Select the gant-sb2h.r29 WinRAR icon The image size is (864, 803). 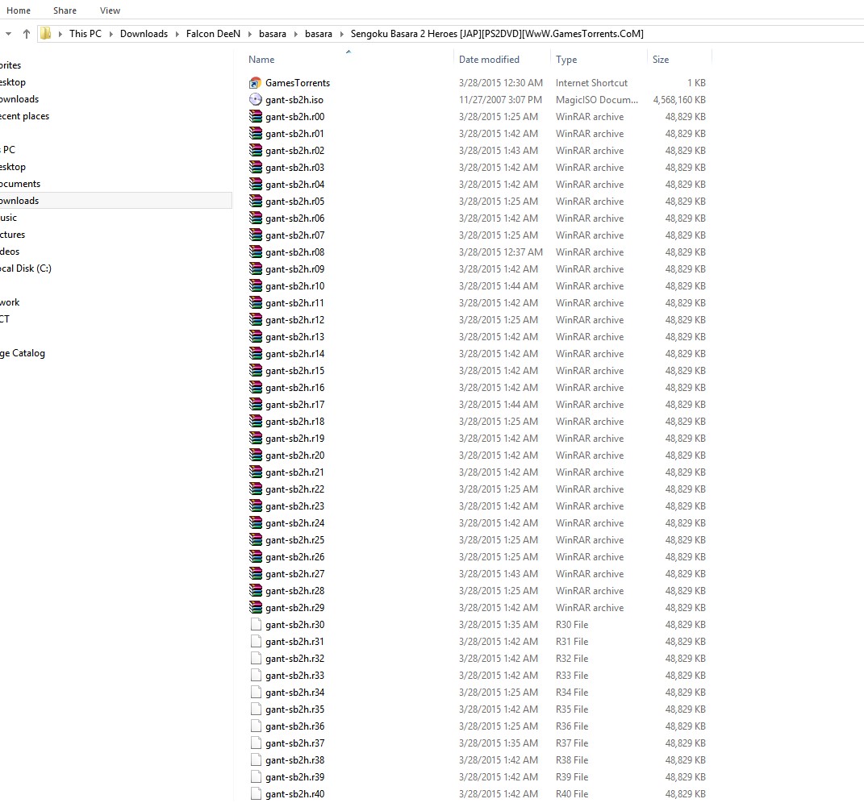tap(255, 607)
